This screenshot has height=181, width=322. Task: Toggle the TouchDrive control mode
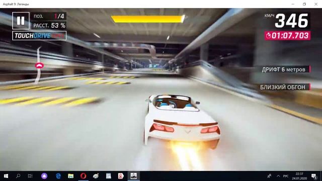coord(39,36)
